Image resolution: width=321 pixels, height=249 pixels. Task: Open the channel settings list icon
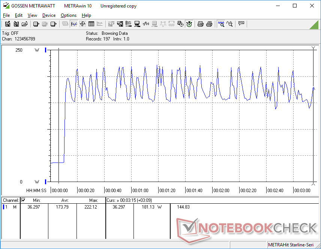pyautogui.click(x=129, y=24)
